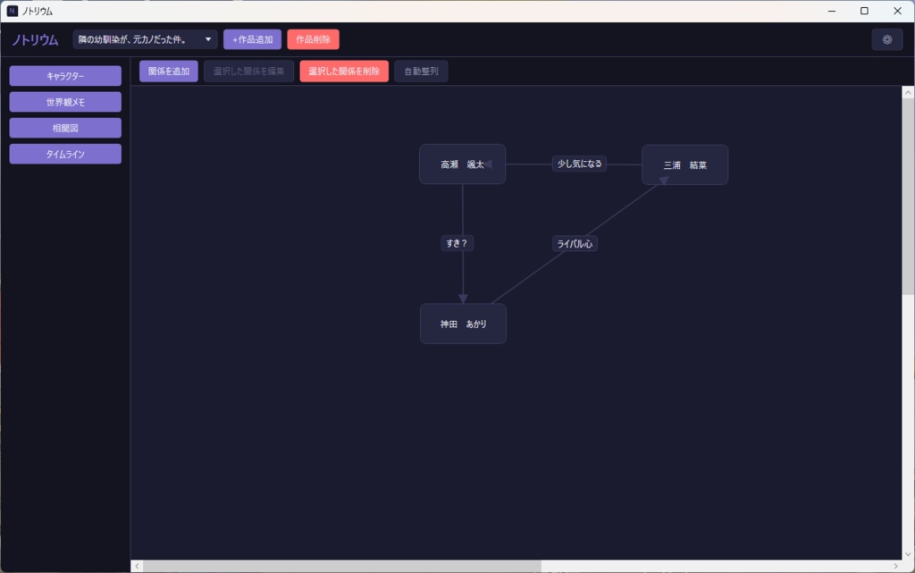The width and height of the screenshot is (915, 573).
Task: Select the 少し気になる relationship label
Action: coord(579,164)
